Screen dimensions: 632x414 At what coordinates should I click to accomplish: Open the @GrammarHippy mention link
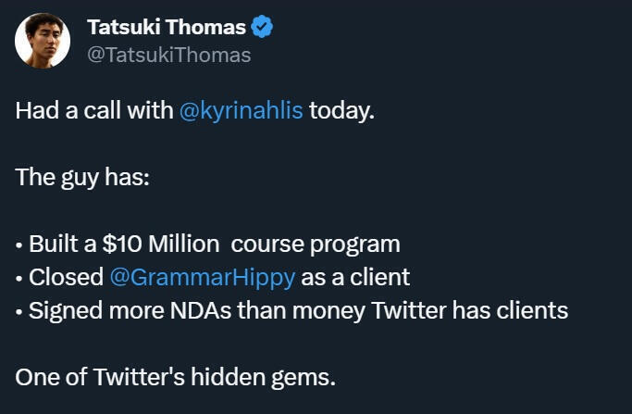click(x=202, y=276)
